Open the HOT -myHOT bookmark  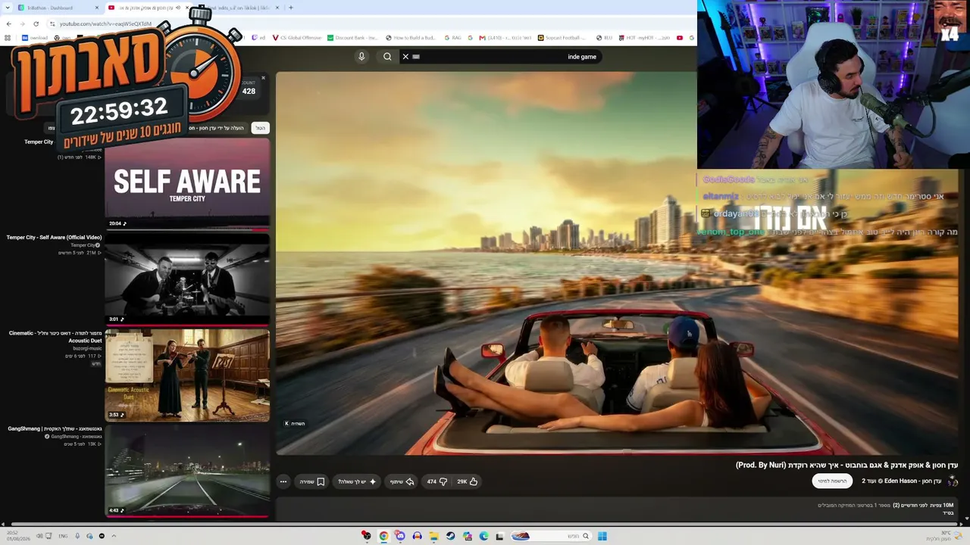[644, 38]
